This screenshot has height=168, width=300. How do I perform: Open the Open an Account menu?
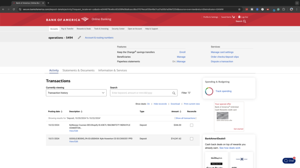[x=135, y=29]
